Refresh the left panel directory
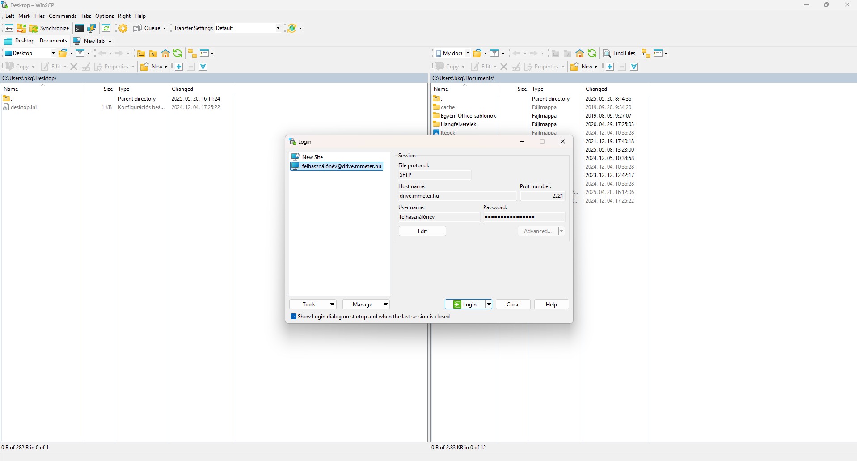 pos(177,54)
